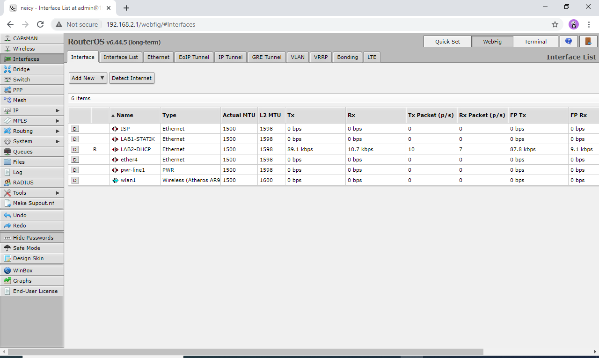Toggle the D disable button for LAB1-STATIK
Image resolution: width=599 pixels, height=358 pixels.
(x=75, y=139)
